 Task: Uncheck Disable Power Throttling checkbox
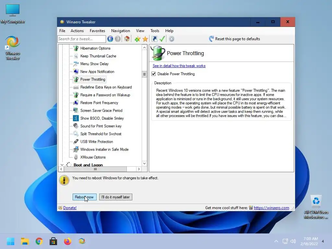(x=154, y=74)
